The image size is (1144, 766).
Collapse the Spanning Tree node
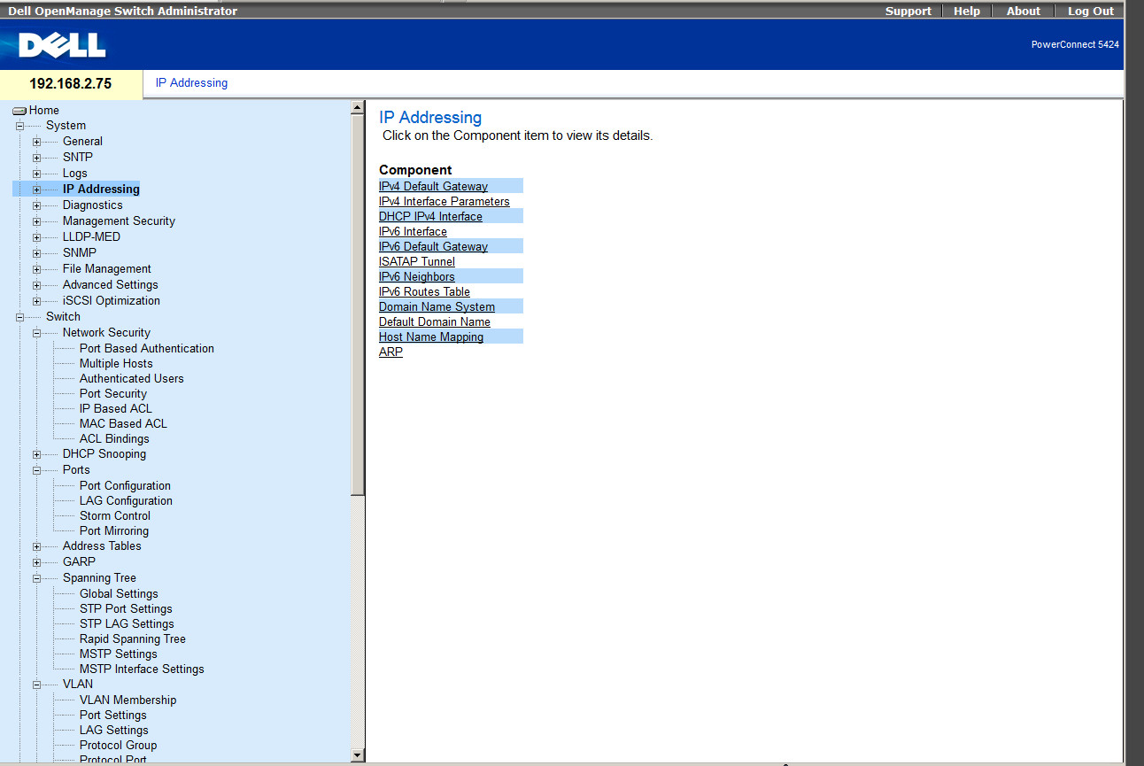point(36,578)
